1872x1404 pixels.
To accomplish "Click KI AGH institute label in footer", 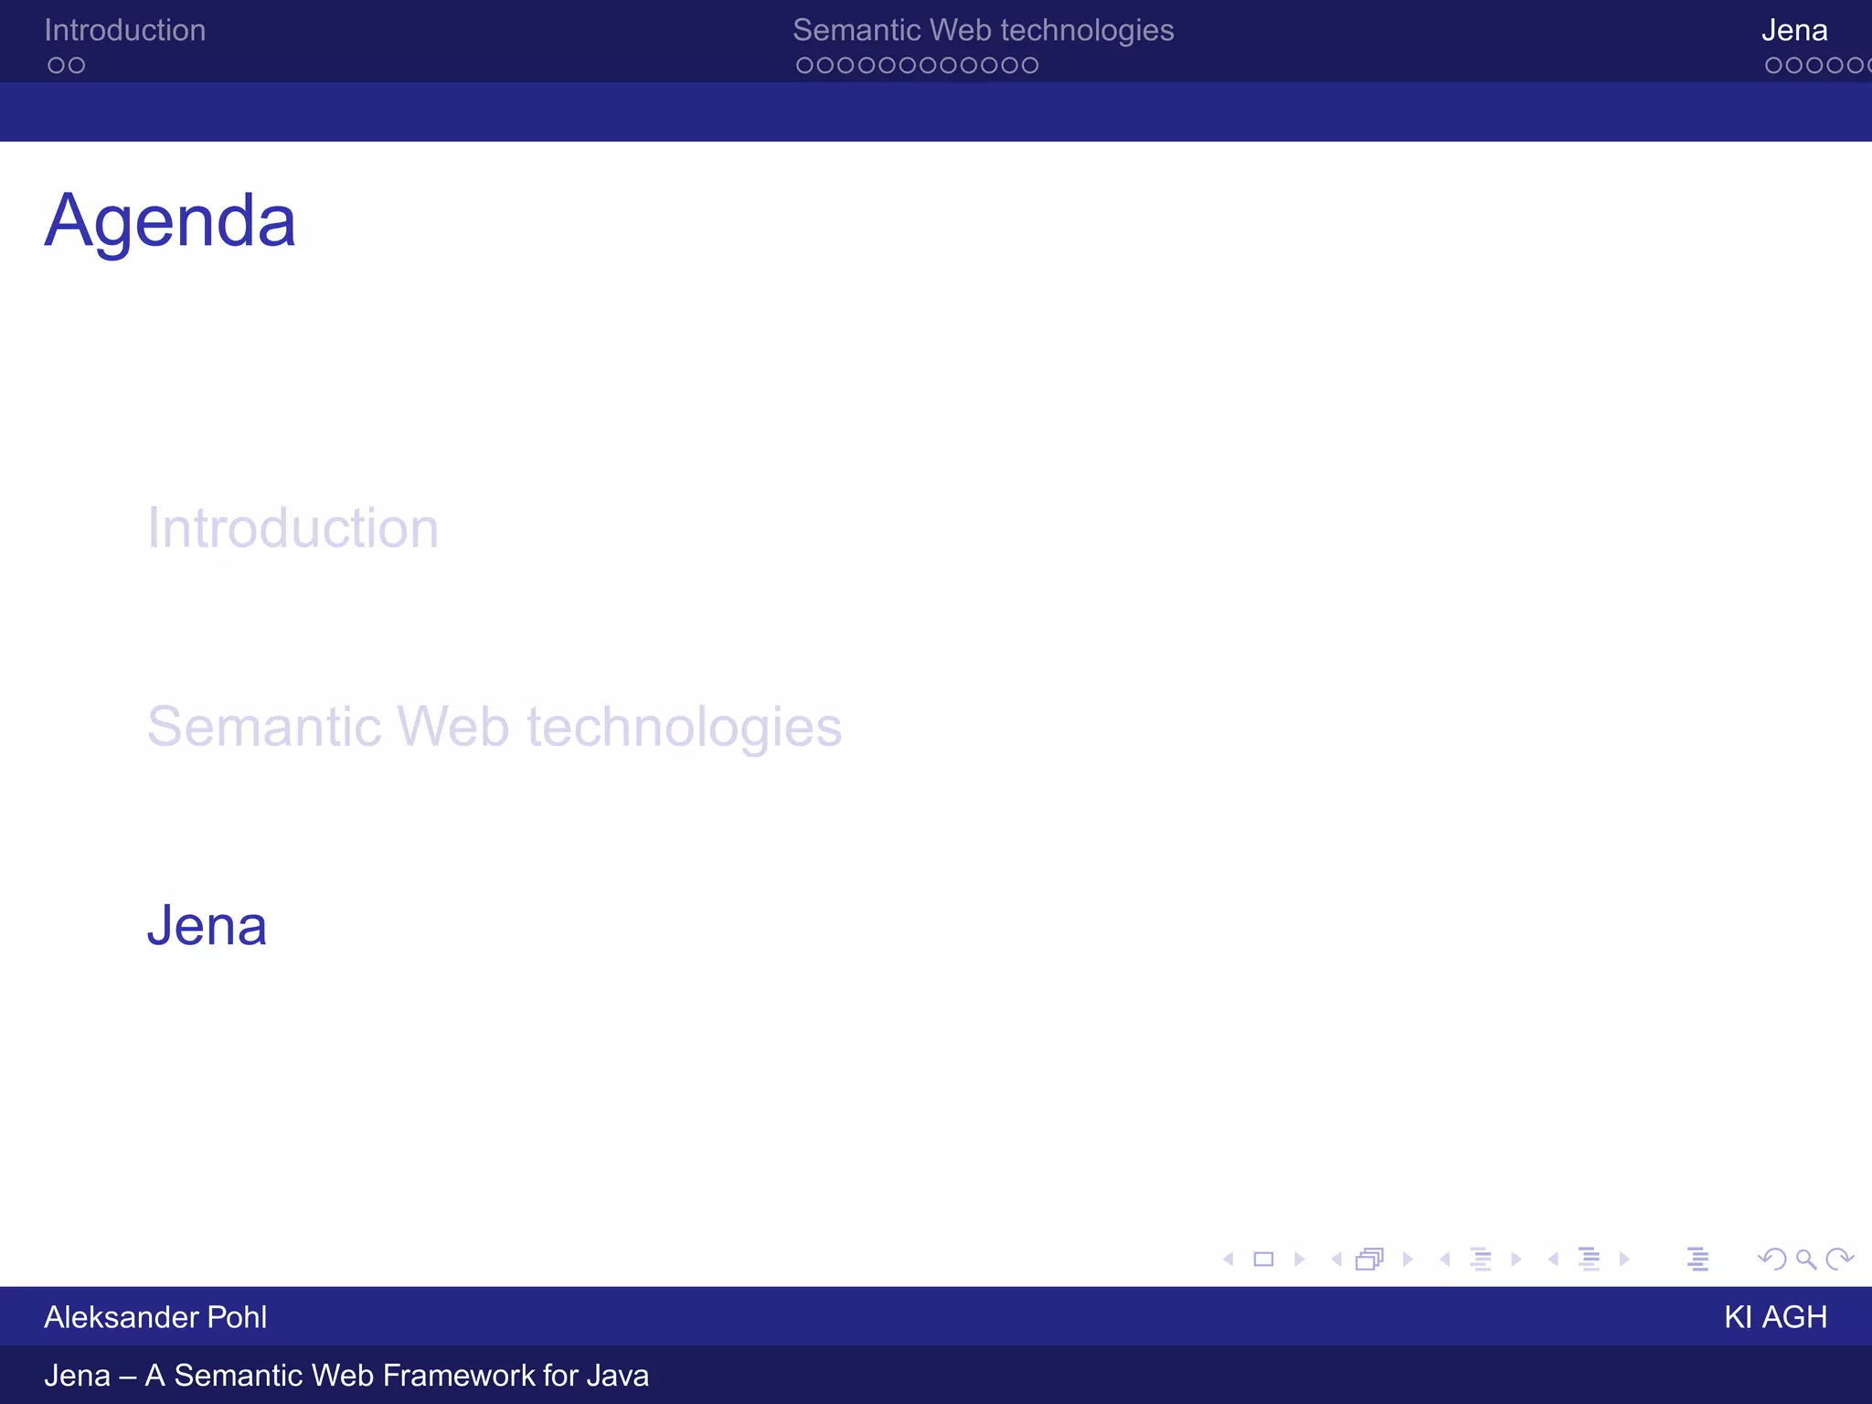I will [1775, 1317].
